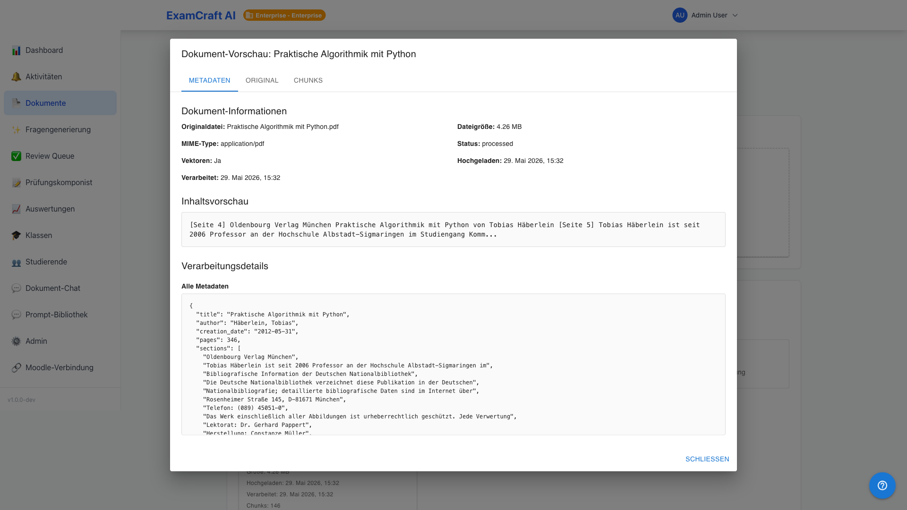The height and width of the screenshot is (510, 907).
Task: Expand the Admin User dropdown chevron
Action: [735, 15]
